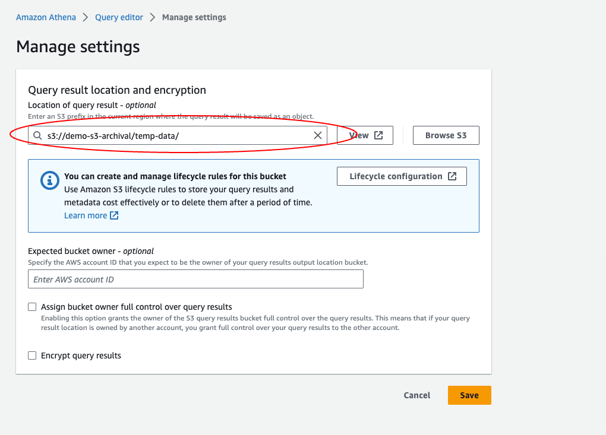Click the search magnifier icon in location field

pyautogui.click(x=37, y=135)
